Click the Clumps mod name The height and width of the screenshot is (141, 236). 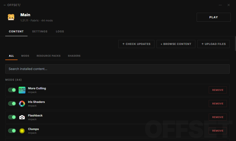tap(33, 129)
